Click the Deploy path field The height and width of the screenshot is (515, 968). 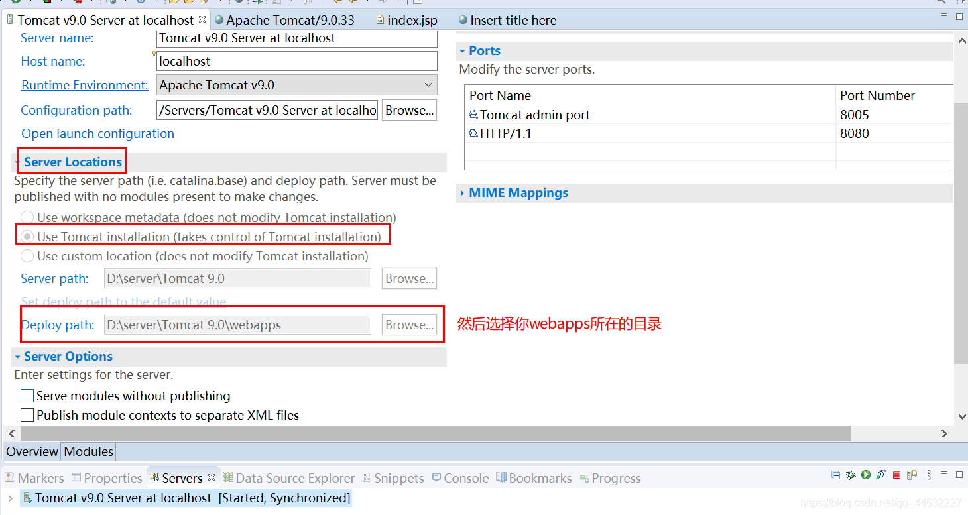pos(237,325)
